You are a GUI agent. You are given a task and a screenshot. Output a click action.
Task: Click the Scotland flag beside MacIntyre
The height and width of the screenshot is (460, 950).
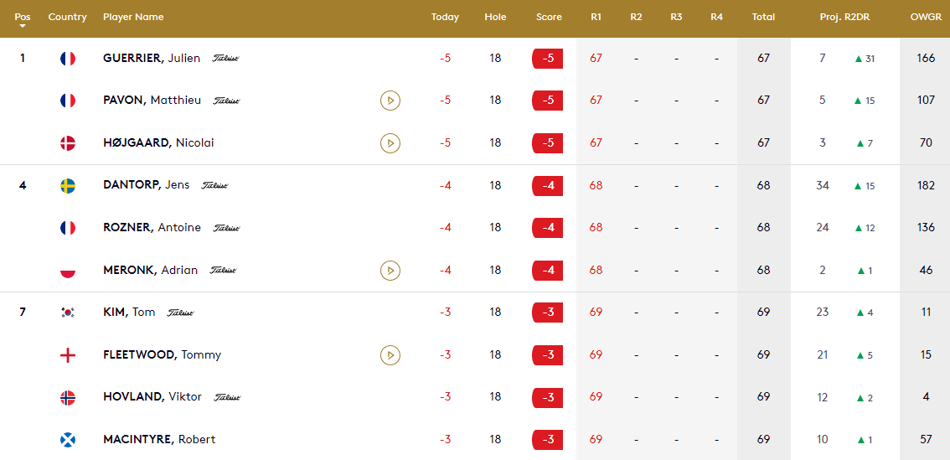tap(68, 440)
